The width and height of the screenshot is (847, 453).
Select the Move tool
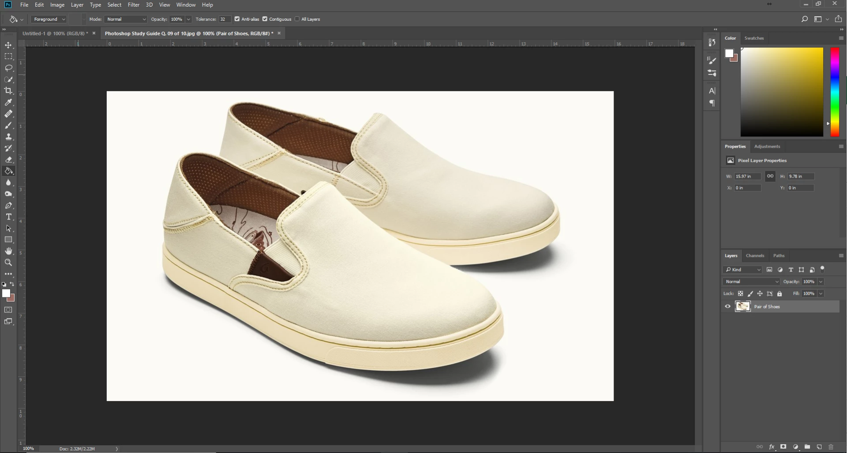[8, 45]
